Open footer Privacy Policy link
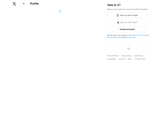162x135 pixels. [x=126, y=56]
